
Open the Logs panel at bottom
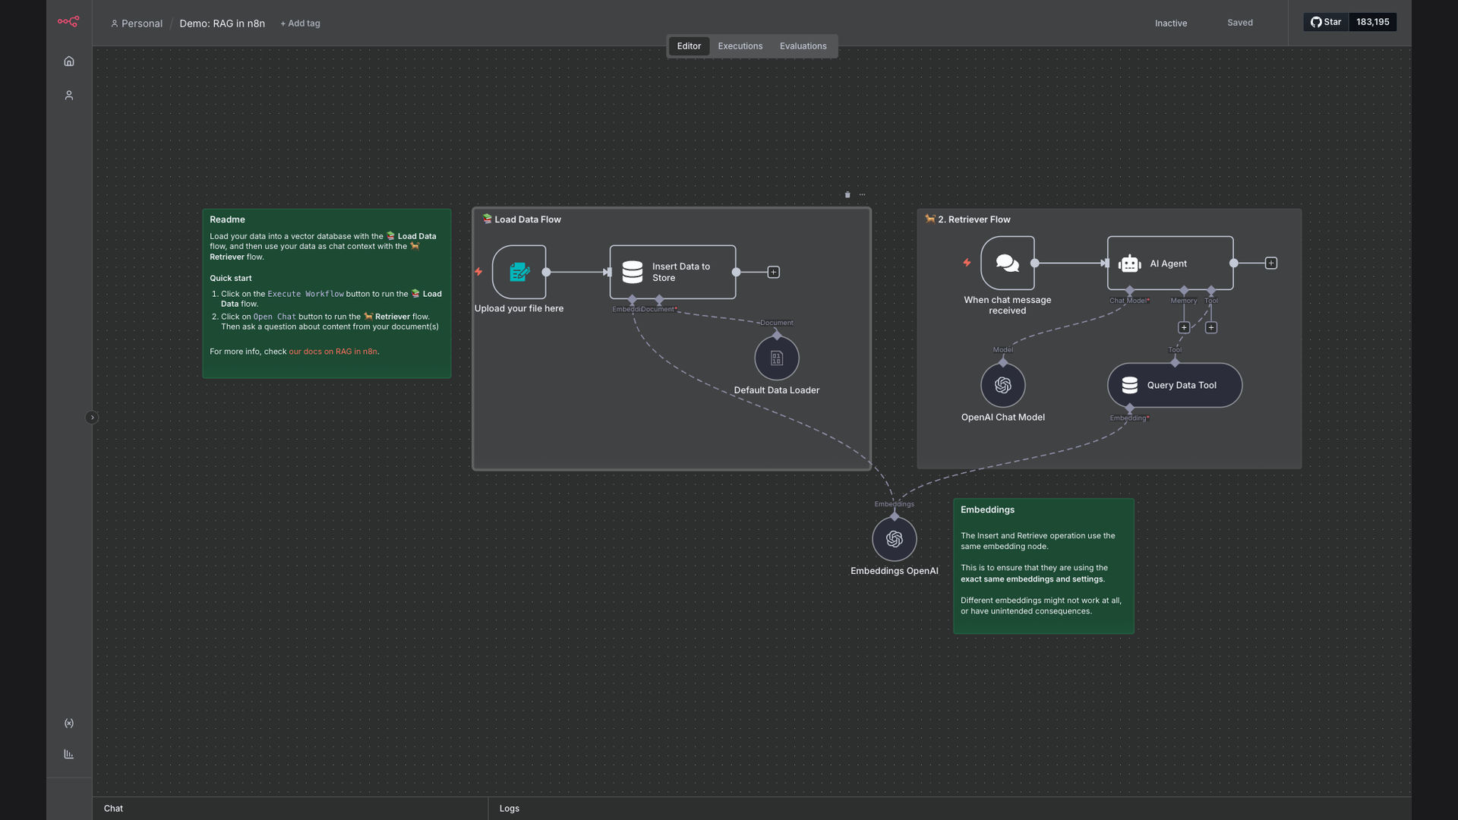(510, 809)
